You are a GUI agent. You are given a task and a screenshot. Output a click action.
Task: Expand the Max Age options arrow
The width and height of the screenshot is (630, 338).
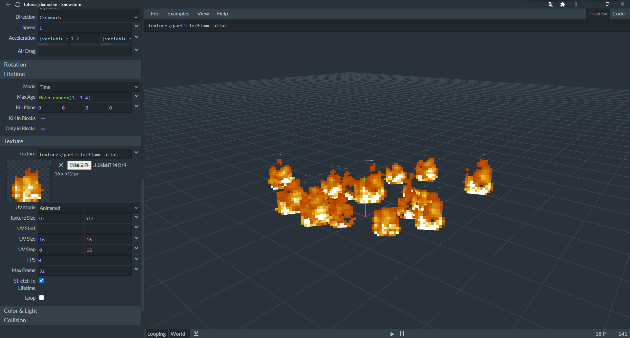coord(136,96)
